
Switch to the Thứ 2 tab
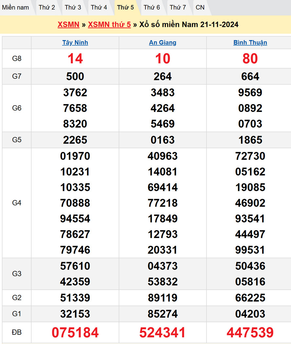47,7
